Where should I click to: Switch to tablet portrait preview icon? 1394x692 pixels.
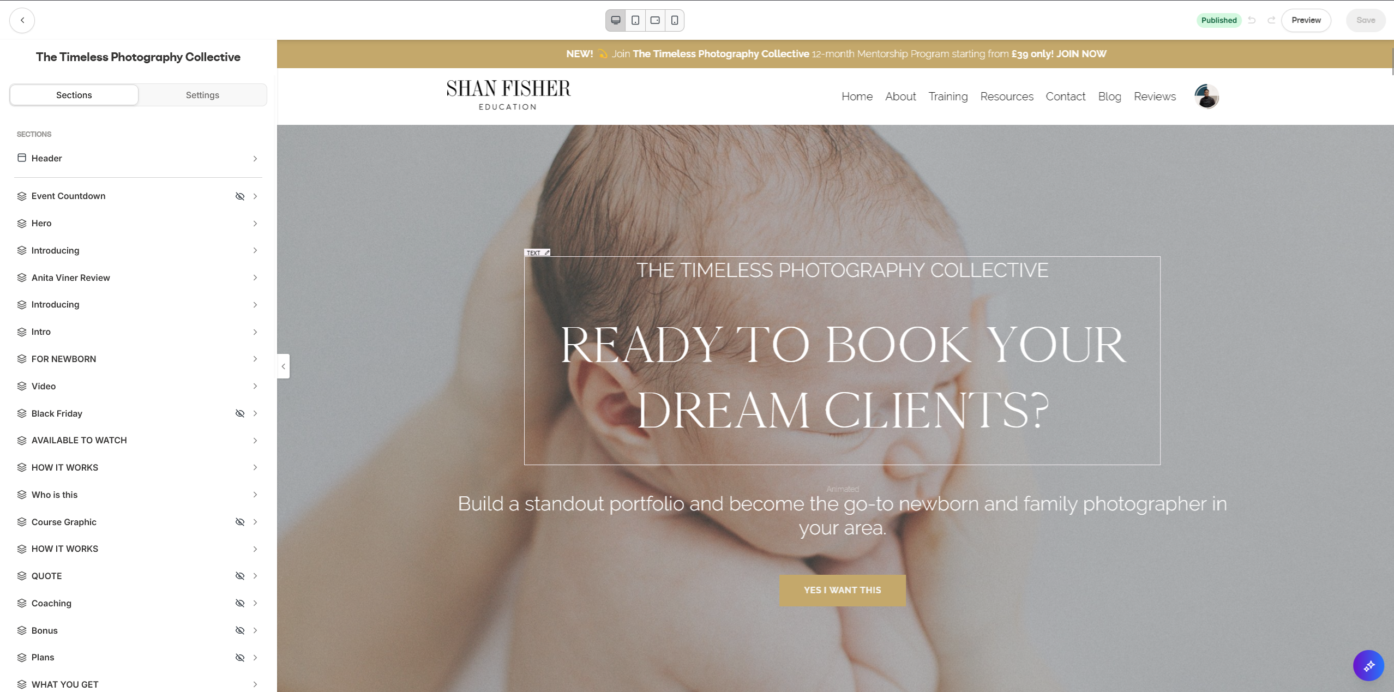tap(635, 20)
